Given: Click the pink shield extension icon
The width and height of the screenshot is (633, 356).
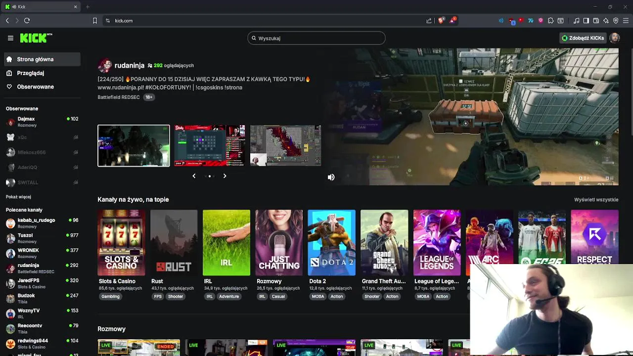Looking at the screenshot, I should coord(541,21).
